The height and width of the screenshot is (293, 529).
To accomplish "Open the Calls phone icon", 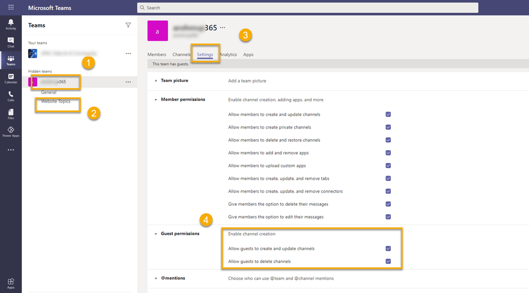I will tap(11, 96).
